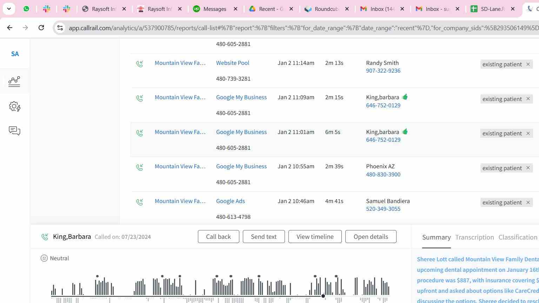This screenshot has width=539, height=303.
Task: Open Mountain View company link in Randy Smith row
Action: tap(180, 63)
